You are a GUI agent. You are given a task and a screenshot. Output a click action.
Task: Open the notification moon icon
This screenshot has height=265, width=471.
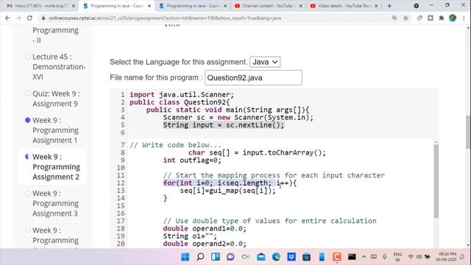pyautogui.click(x=462, y=257)
